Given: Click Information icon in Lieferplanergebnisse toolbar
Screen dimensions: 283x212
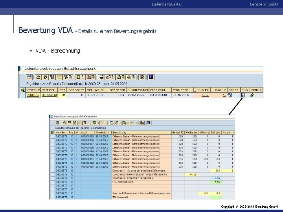Looking at the screenshot, I should pyautogui.click(x=151, y=77).
